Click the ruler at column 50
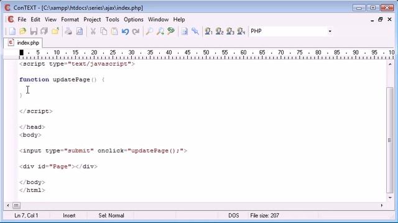This screenshot has width=398, height=223. [206, 53]
